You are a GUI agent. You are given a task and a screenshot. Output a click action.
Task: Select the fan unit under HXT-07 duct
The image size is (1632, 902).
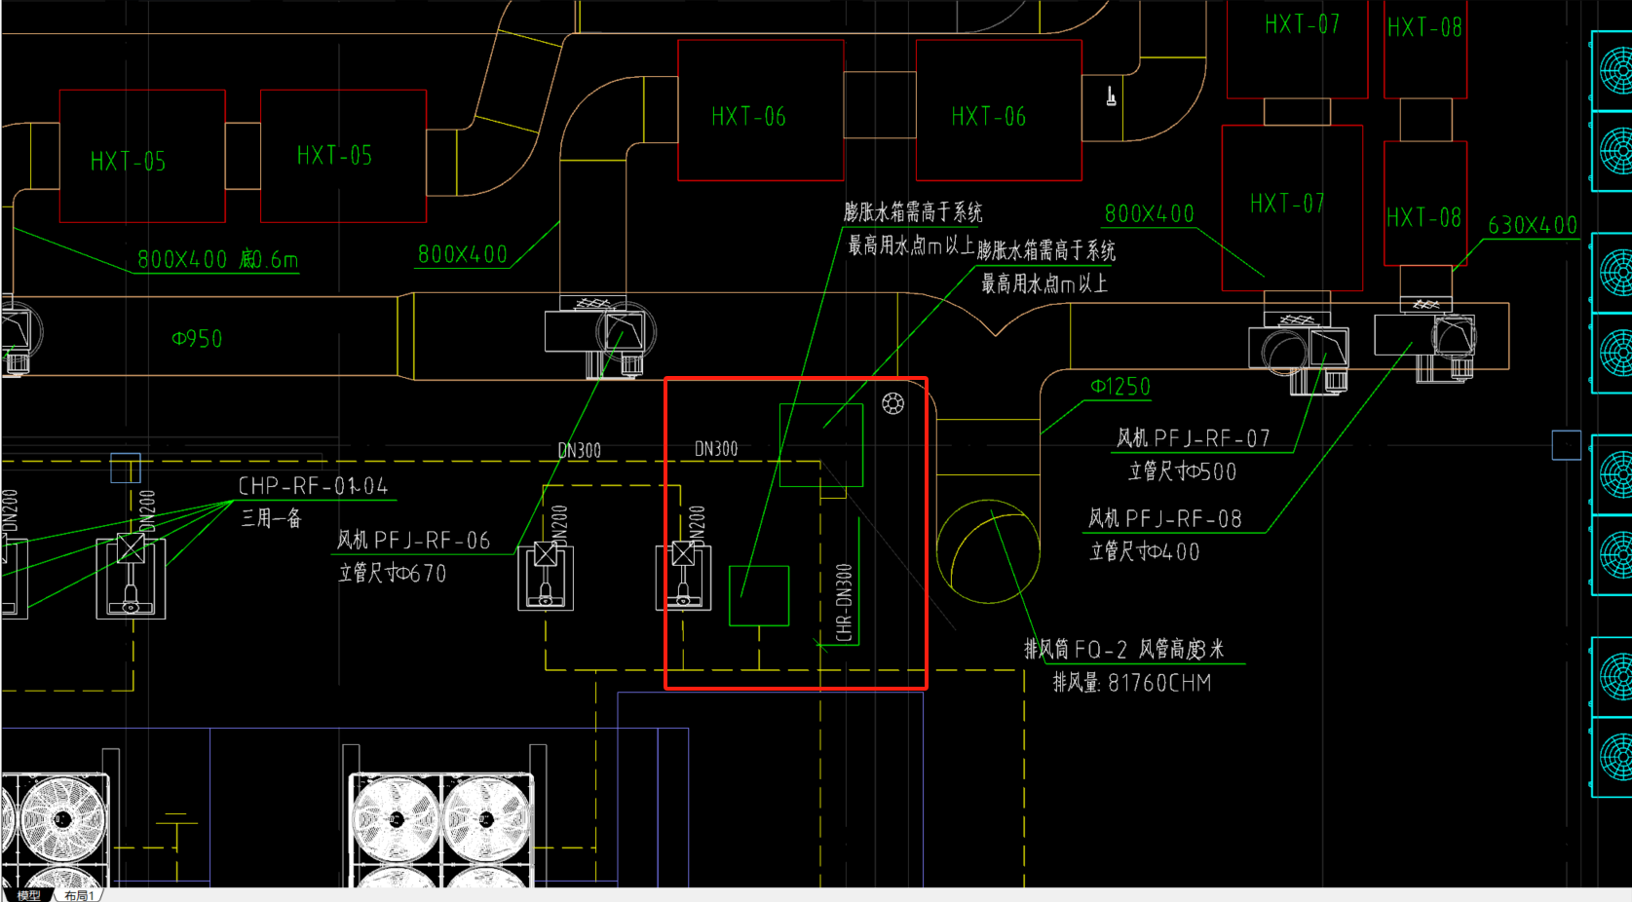[1299, 354]
